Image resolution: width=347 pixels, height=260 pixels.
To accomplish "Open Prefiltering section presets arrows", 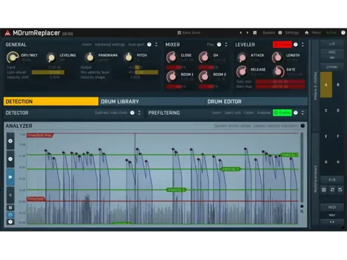I will pos(302,113).
